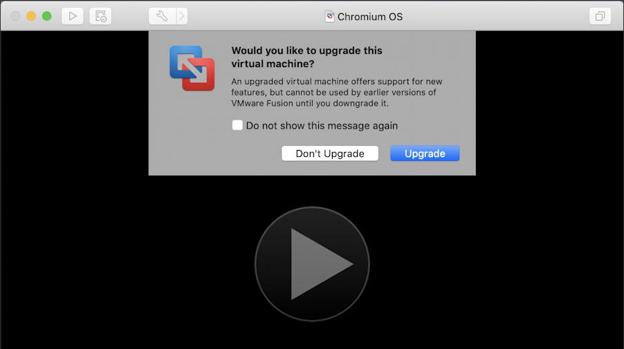Click the toolbar play button to start VM
The image size is (624, 349).
pos(73,17)
